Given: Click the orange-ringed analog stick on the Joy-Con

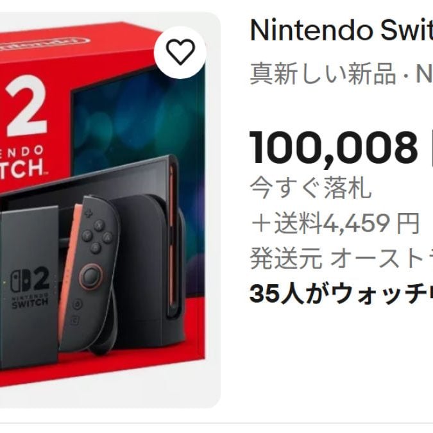Looking at the screenshot, I should click(x=91, y=276).
